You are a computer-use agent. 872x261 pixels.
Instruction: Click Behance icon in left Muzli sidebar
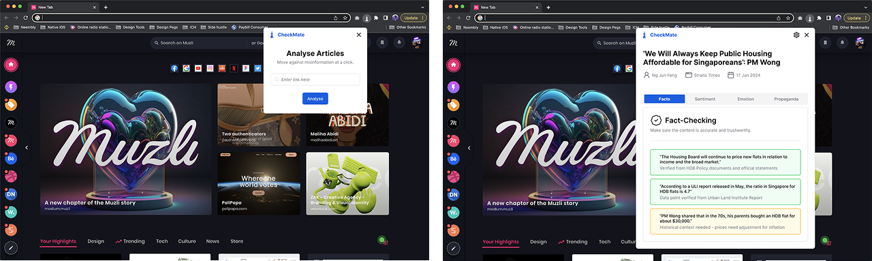click(12, 159)
